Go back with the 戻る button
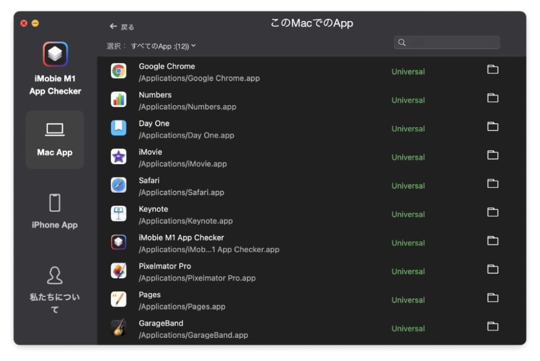 [122, 27]
